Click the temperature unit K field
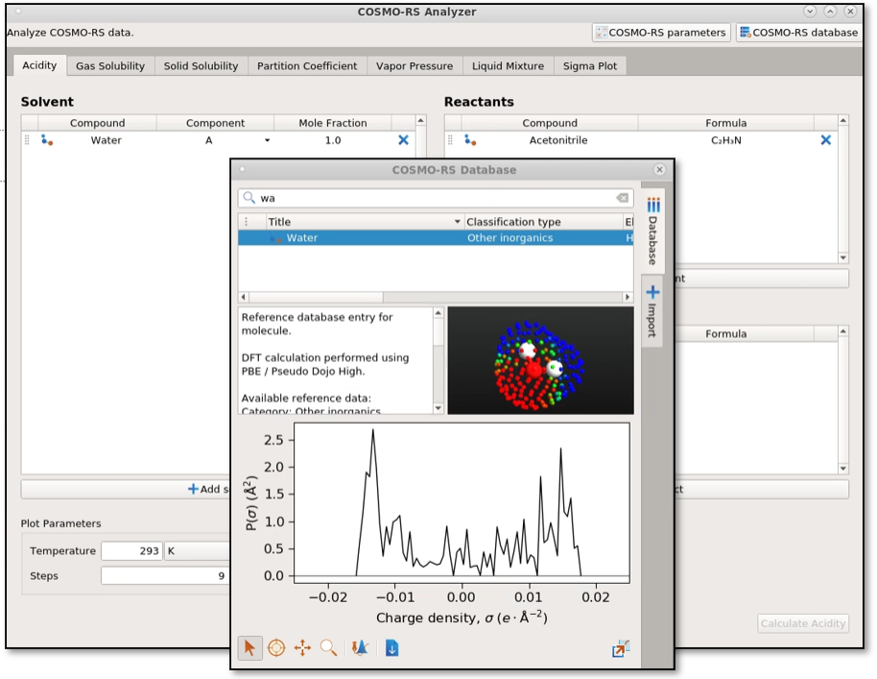Image resolution: width=877 pixels, height=679 pixels. click(197, 551)
